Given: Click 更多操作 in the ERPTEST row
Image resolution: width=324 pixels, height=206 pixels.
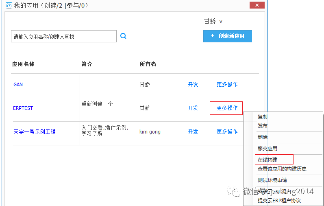Looking at the screenshot, I should (x=226, y=108).
